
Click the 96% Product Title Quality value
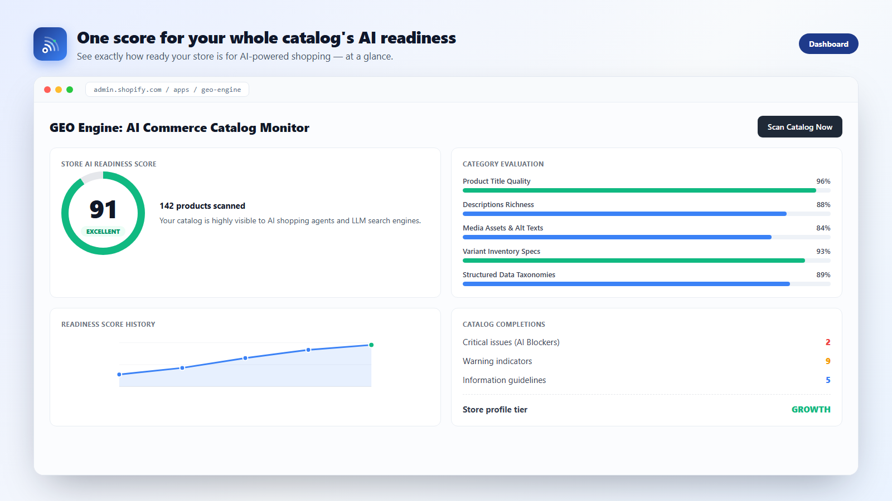pos(823,181)
